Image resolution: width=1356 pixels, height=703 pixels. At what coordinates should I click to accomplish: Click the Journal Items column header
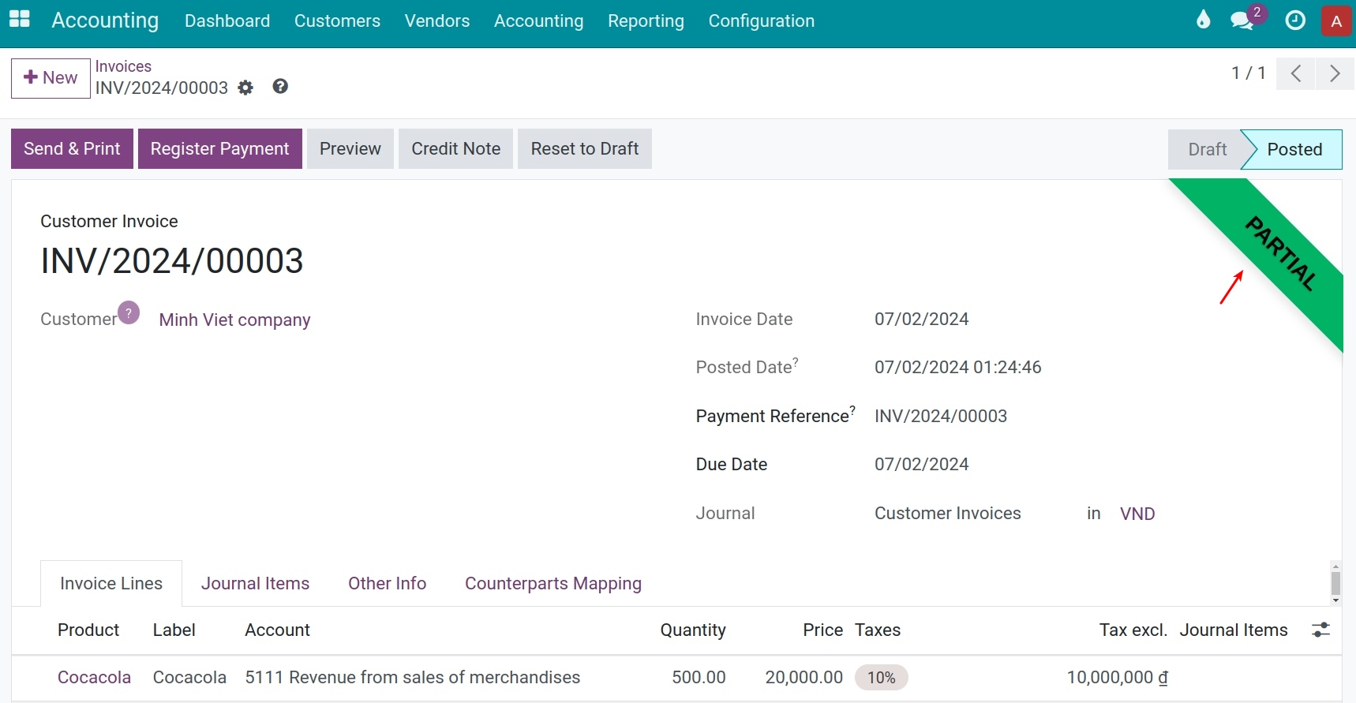(1234, 630)
